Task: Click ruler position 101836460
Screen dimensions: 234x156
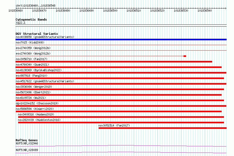Action: click(x=16, y=11)
